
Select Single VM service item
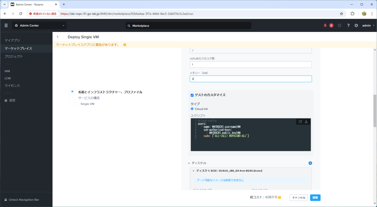point(87,104)
